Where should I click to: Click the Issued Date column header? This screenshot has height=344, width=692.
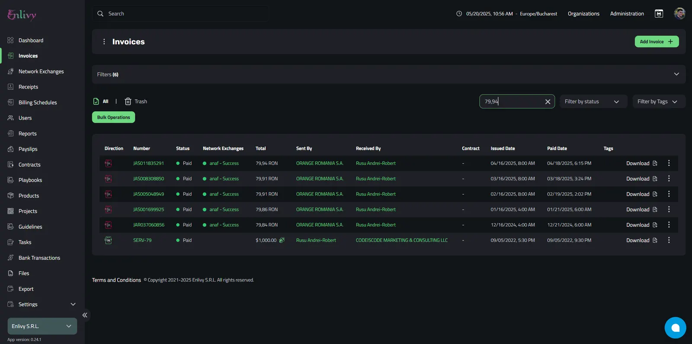point(503,148)
